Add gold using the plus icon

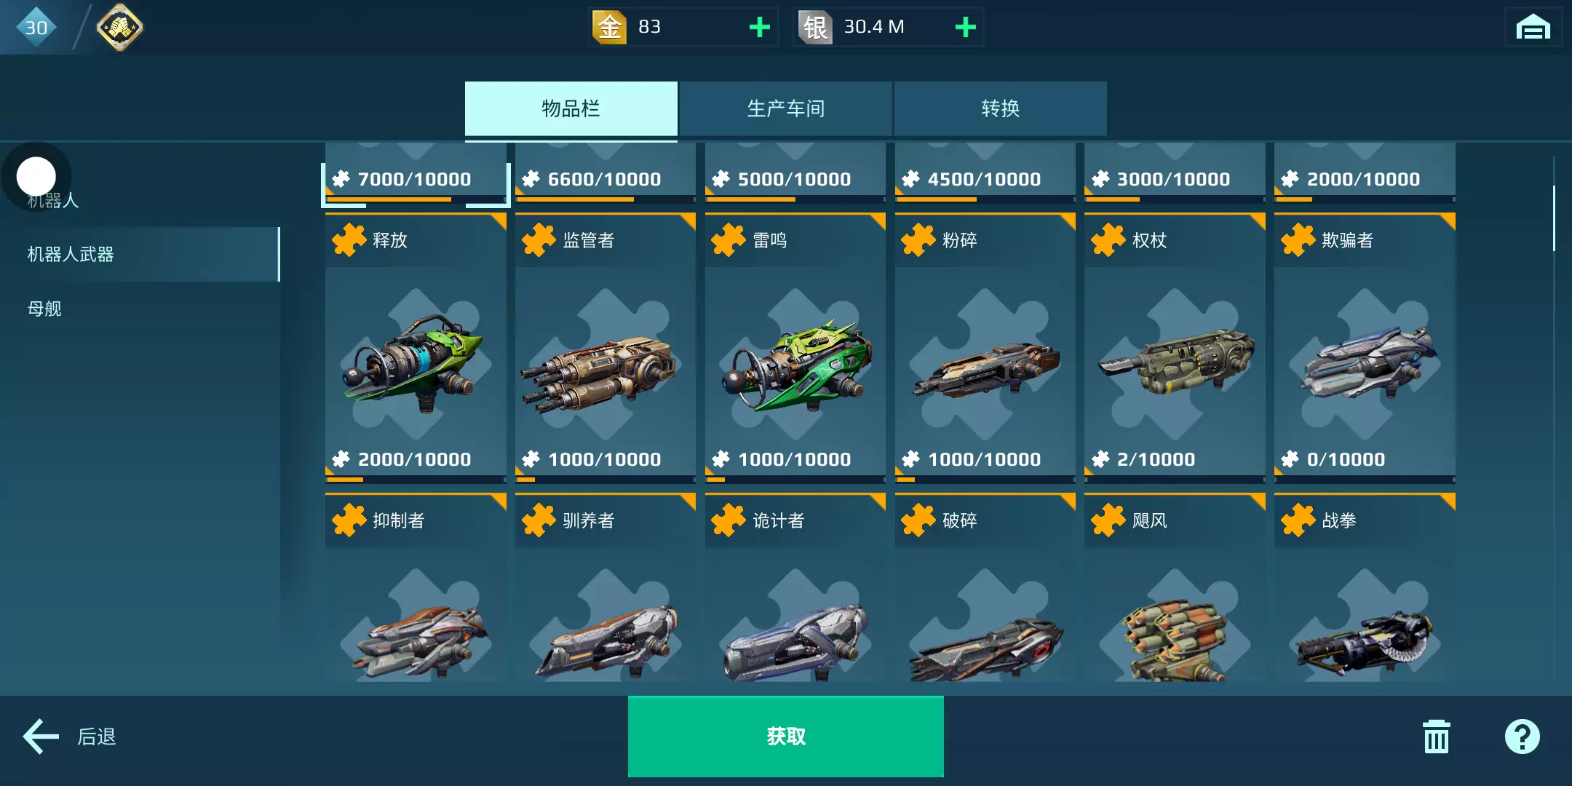(759, 28)
